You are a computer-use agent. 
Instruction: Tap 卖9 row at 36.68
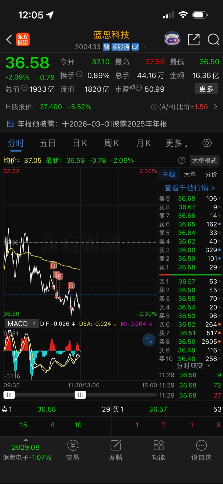(x=190, y=198)
